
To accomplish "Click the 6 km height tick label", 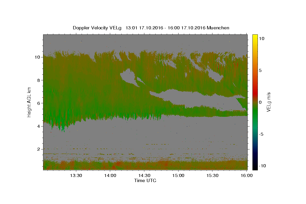I will pos(39,103).
